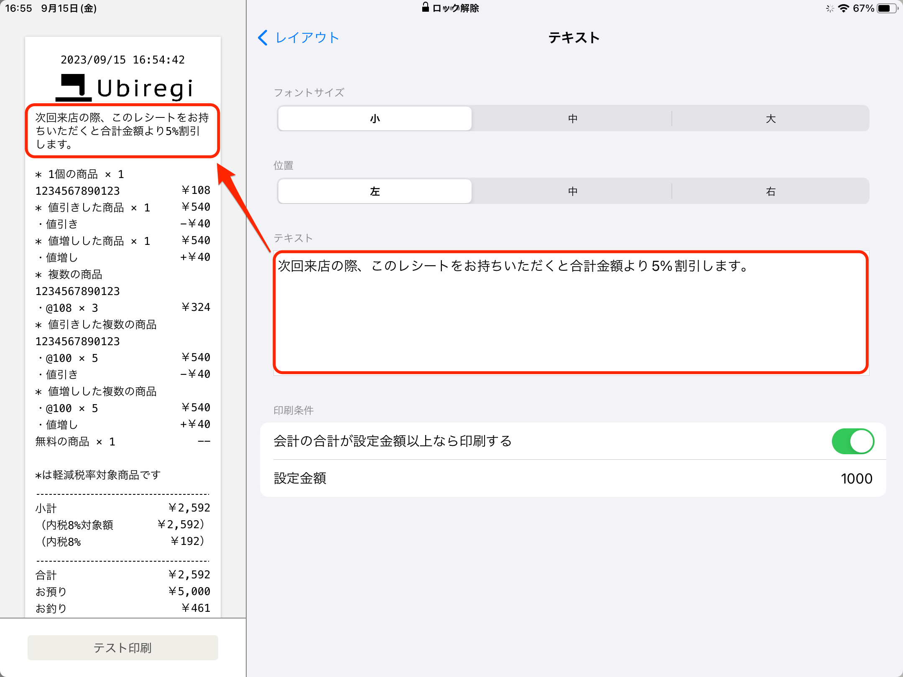The width and height of the screenshot is (903, 677).
Task: Tap the 値増しした複数の商品 line
Action: point(96,391)
